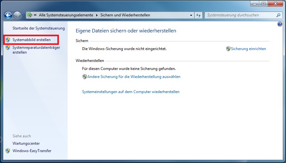Click the 'Siehe auch' label

[x=22, y=136]
